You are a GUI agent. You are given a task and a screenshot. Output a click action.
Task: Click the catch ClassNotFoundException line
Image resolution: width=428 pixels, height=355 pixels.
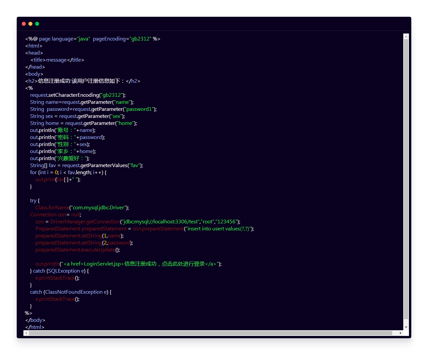(71, 292)
